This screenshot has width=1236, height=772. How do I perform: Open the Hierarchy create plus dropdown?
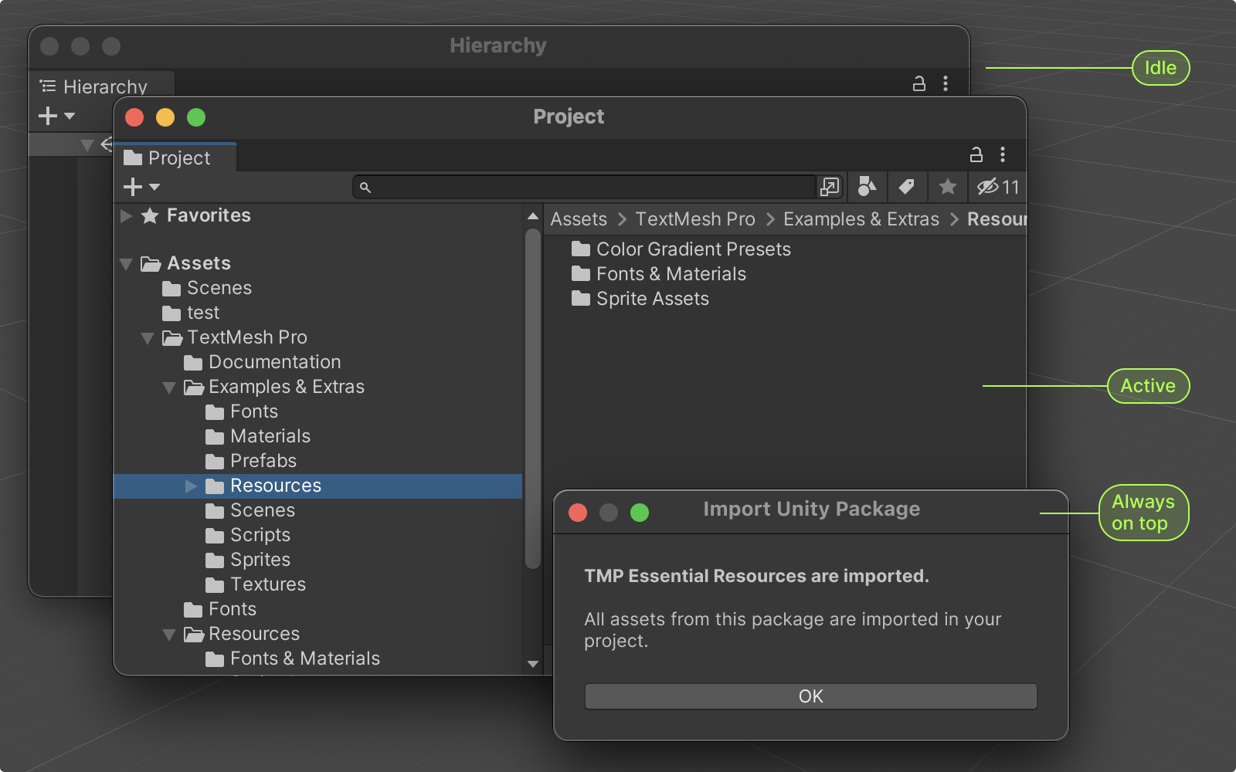pos(56,116)
